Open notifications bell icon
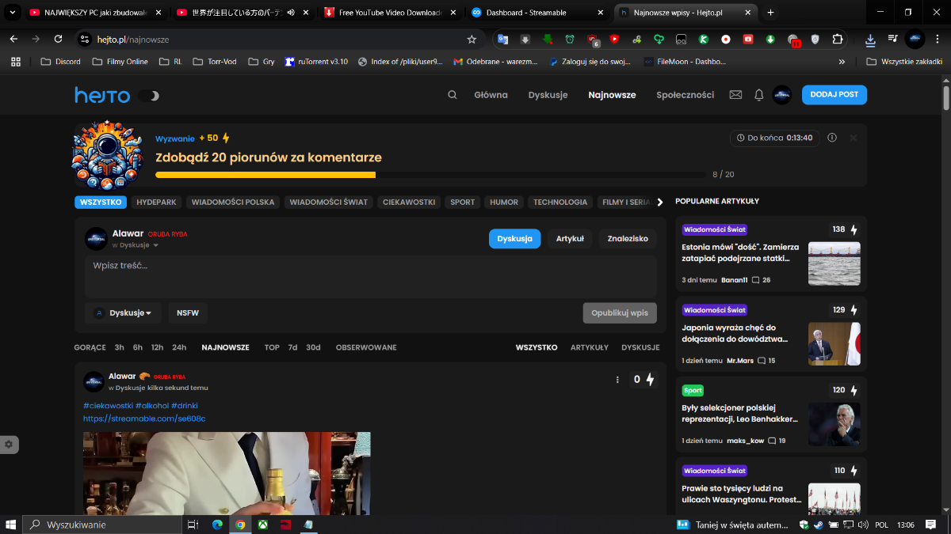The width and height of the screenshot is (951, 534). point(758,95)
